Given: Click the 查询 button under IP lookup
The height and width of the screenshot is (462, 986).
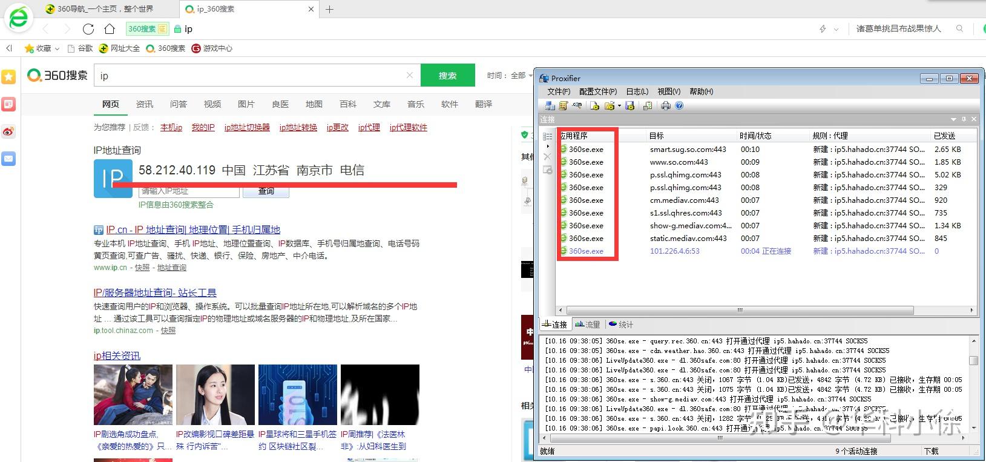Looking at the screenshot, I should click(266, 191).
